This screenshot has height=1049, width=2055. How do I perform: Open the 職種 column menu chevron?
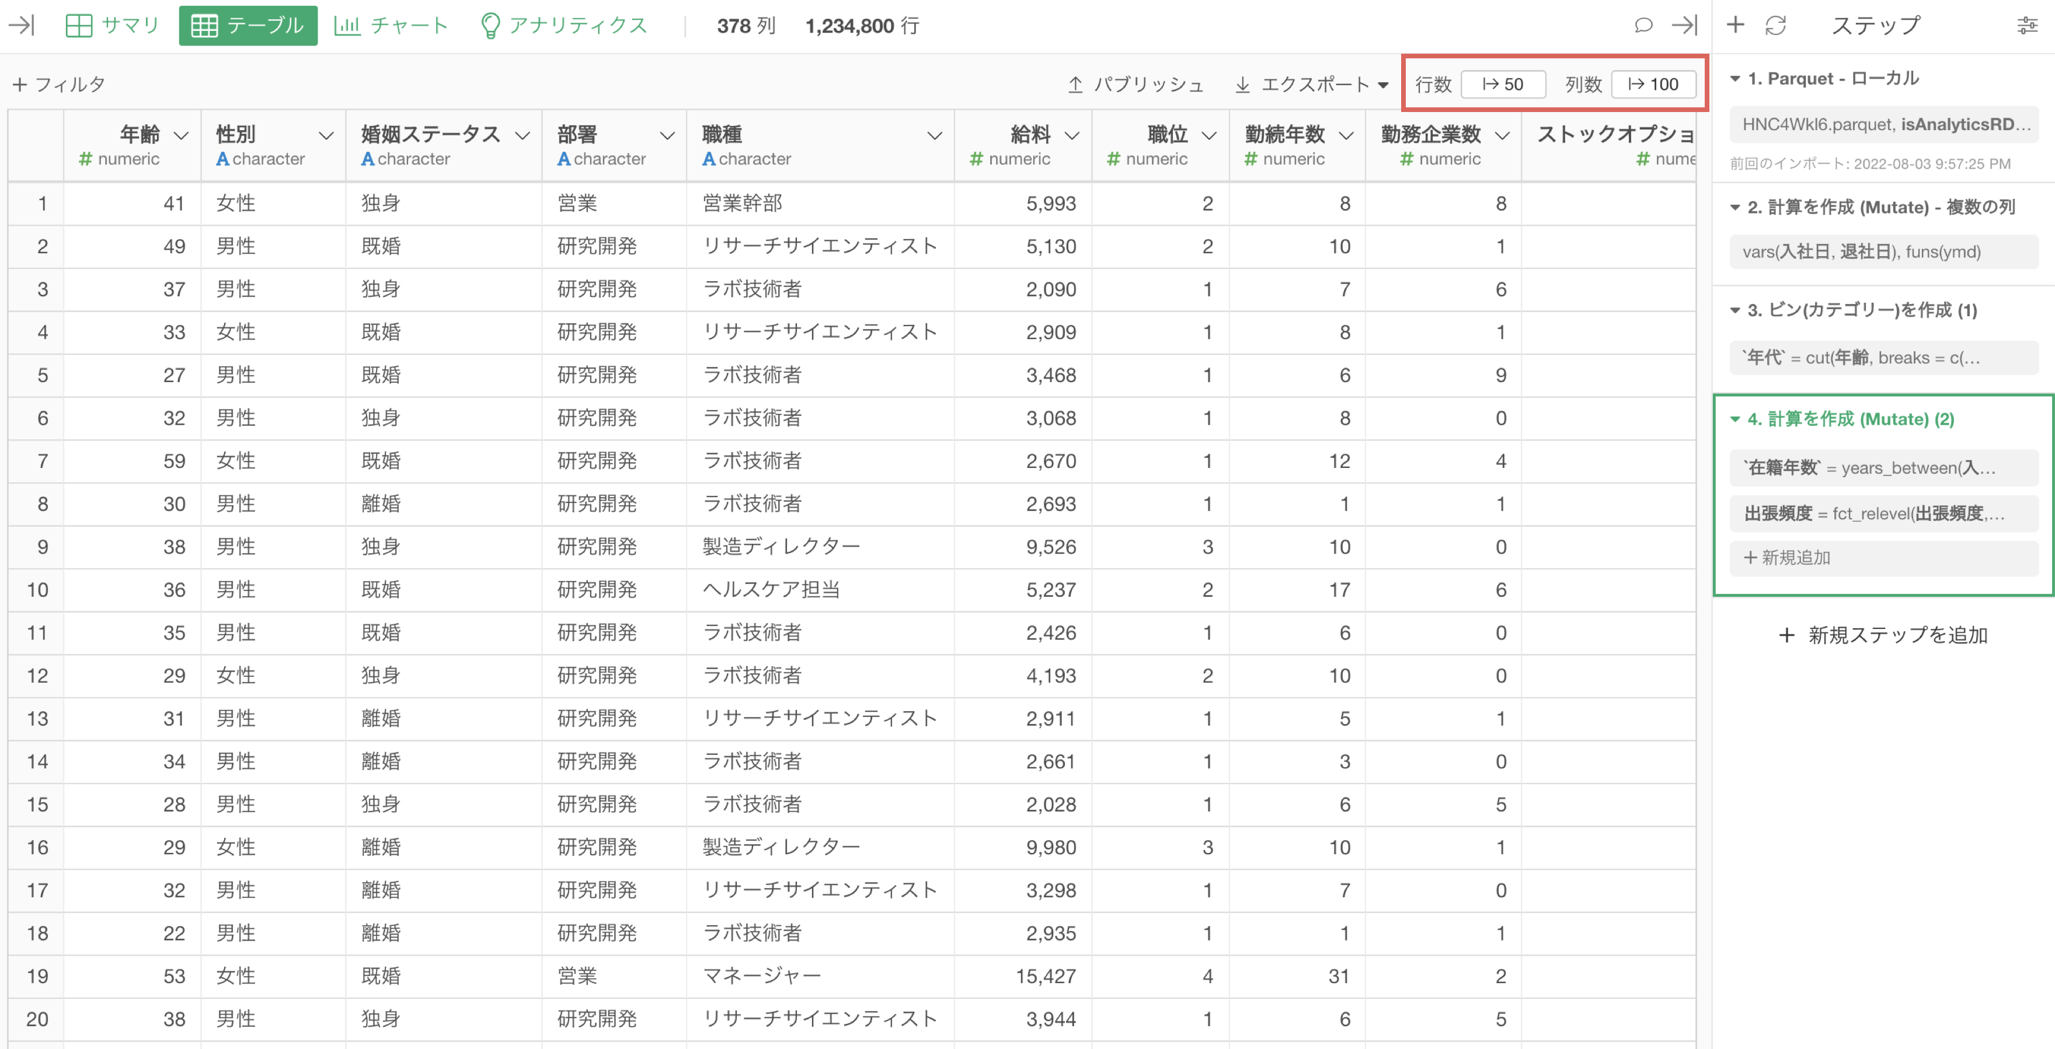pyautogui.click(x=935, y=135)
